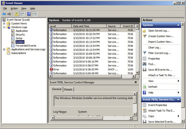Select the event at 3/10/2010 10:21:00 PM

point(92,30)
